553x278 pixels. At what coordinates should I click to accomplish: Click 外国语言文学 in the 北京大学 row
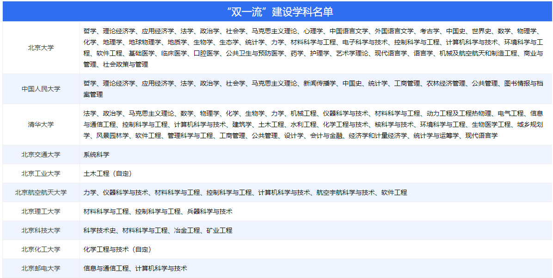pos(394,31)
